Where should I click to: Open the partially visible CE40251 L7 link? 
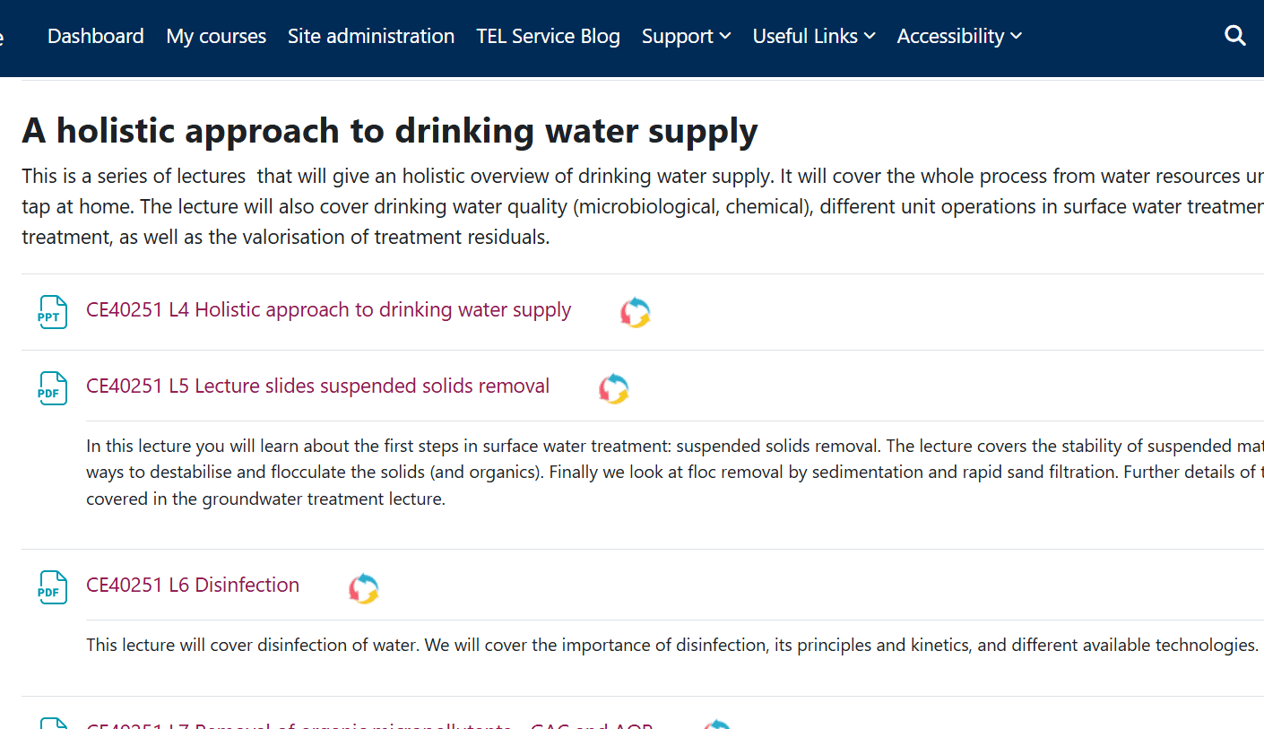coord(369,725)
